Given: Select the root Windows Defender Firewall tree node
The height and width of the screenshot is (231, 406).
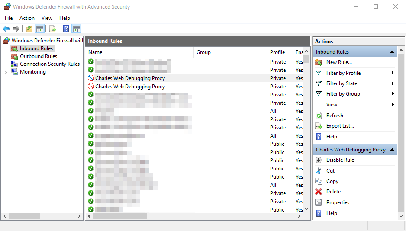Looking at the screenshot, I should [x=47, y=41].
